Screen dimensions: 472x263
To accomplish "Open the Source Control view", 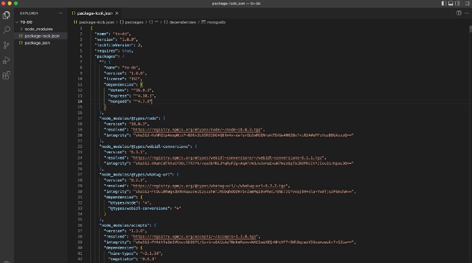I will (6, 45).
